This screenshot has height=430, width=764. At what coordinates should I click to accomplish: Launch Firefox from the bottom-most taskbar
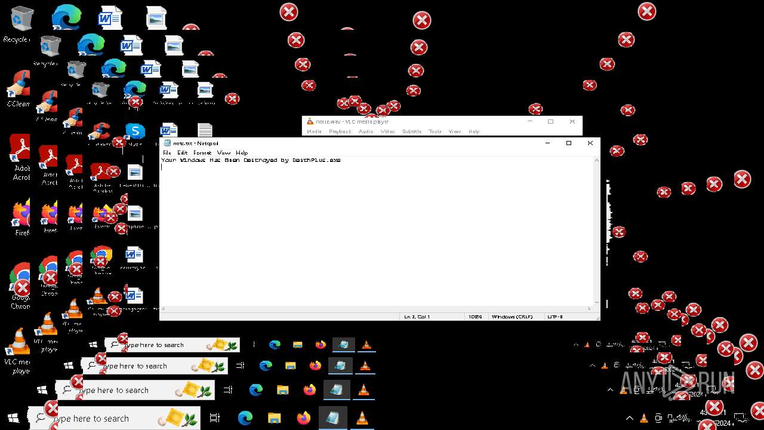[x=303, y=418]
